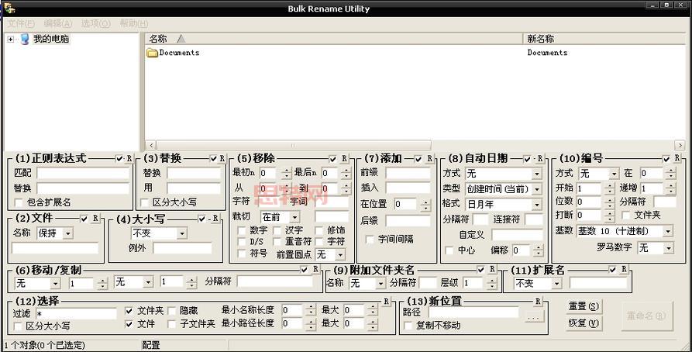Image resolution: width=692 pixels, height=352 pixels.
Task: Reset the Replace (3) panel using R
Action: [222, 158]
